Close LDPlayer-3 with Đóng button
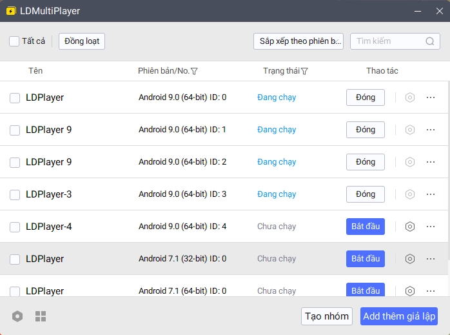The height and width of the screenshot is (335, 450). pyautogui.click(x=366, y=194)
